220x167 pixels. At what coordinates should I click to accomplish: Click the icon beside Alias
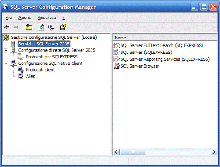21,76
